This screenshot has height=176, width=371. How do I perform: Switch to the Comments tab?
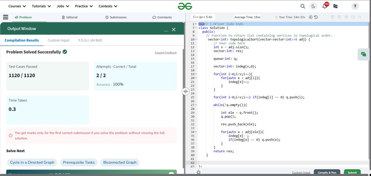pyautogui.click(x=162, y=17)
